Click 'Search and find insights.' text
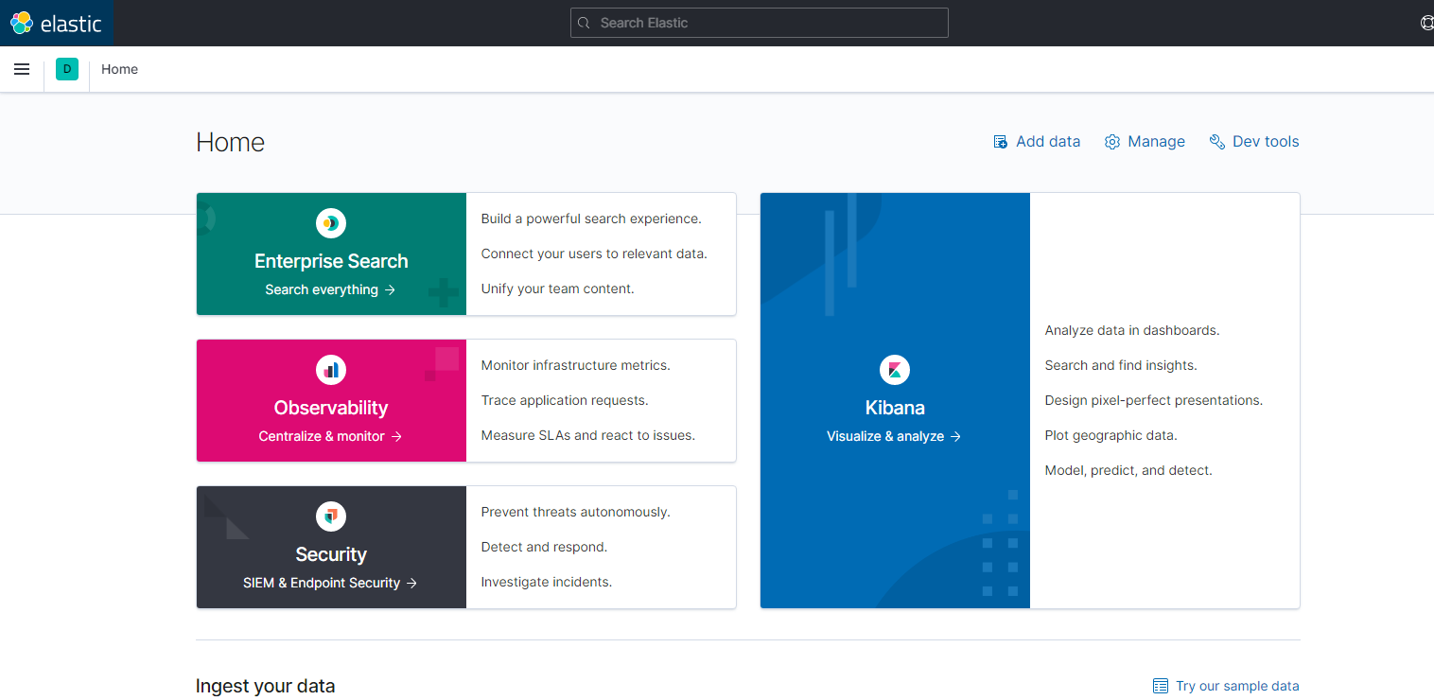1434x700 pixels. [1121, 365]
